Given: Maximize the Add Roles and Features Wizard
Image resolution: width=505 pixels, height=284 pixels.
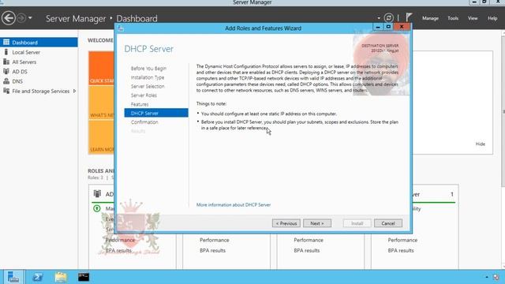Looking at the screenshot, I should [x=388, y=27].
